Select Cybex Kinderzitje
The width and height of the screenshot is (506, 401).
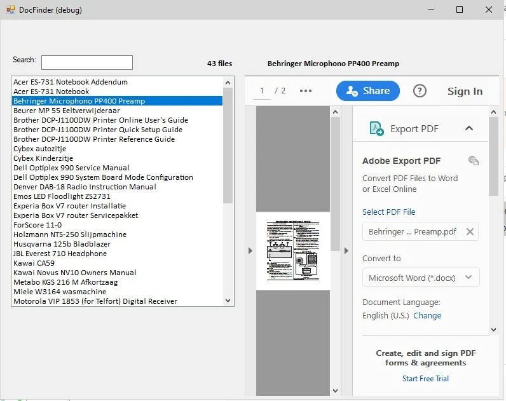(x=117, y=158)
